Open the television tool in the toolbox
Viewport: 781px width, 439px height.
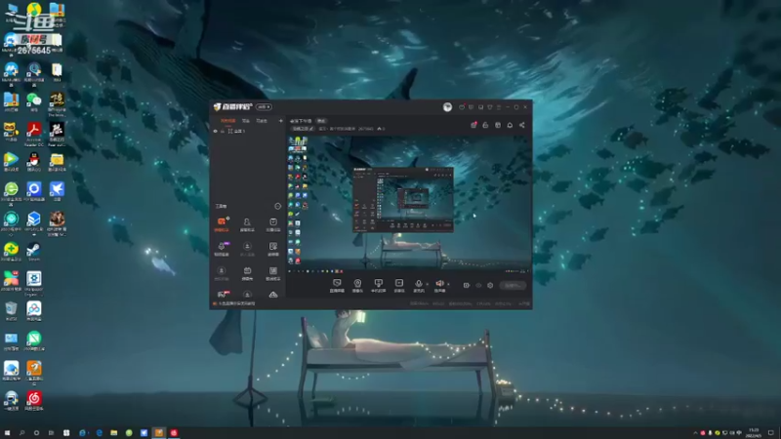(247, 273)
